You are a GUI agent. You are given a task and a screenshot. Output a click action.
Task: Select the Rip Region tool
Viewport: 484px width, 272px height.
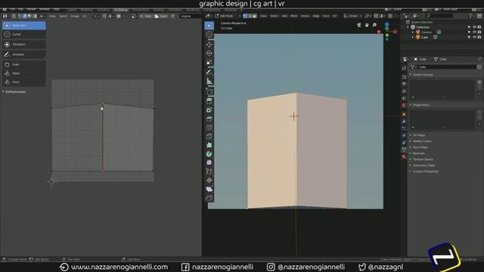point(209,198)
